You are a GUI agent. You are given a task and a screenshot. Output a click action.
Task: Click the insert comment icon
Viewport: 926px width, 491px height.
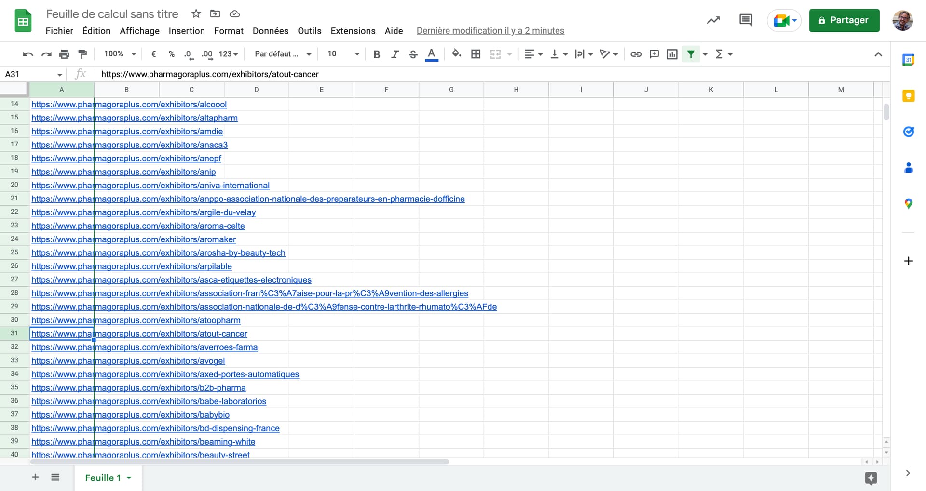[654, 54]
